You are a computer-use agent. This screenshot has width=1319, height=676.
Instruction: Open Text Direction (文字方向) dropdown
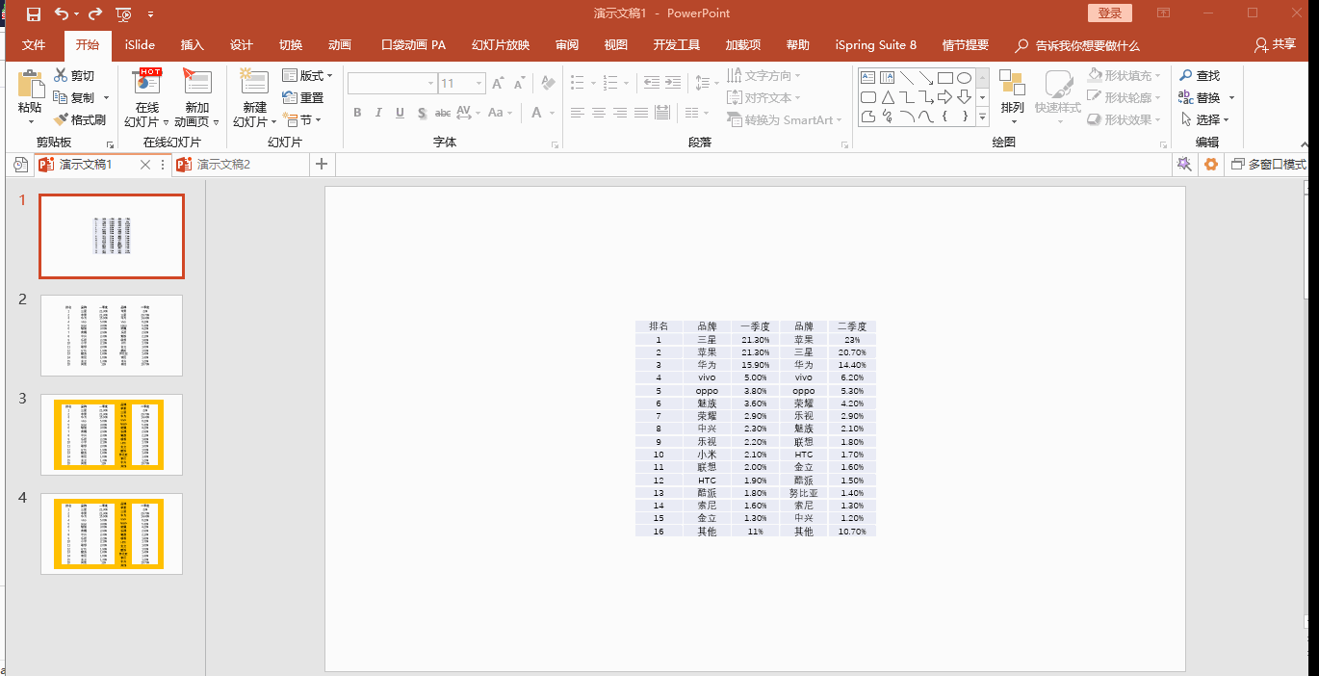(763, 75)
